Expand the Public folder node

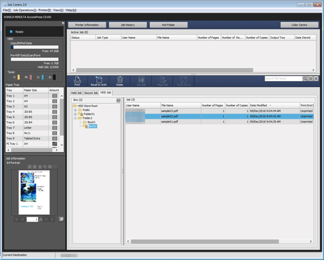click(75, 110)
